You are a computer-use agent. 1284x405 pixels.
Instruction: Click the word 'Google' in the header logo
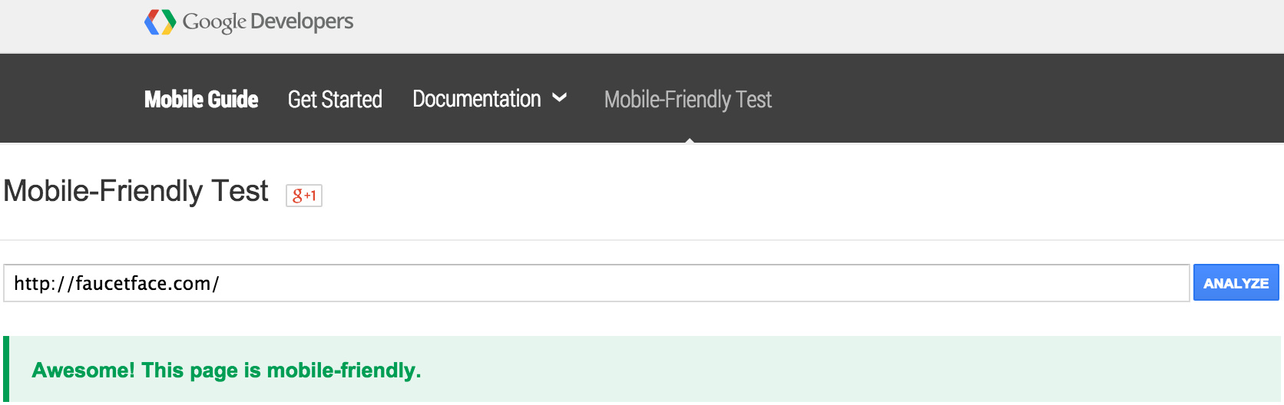214,22
